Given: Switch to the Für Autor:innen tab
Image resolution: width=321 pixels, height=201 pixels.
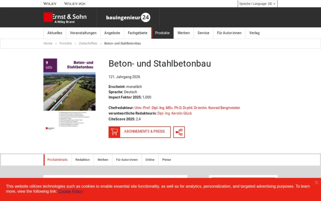Looking at the screenshot, I should tap(127, 160).
